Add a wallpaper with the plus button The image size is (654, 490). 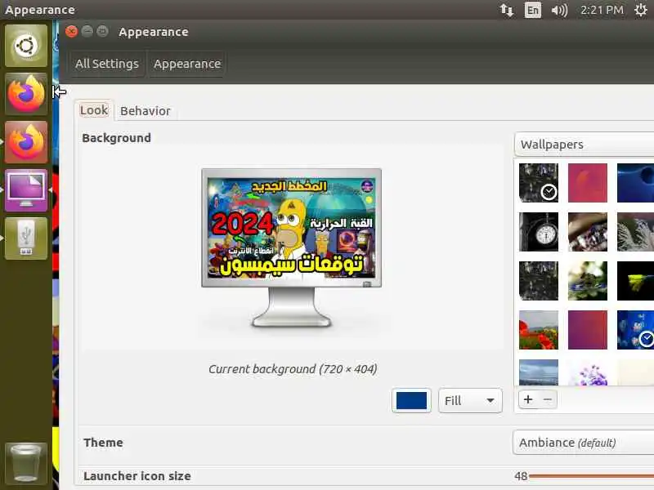pyautogui.click(x=528, y=399)
